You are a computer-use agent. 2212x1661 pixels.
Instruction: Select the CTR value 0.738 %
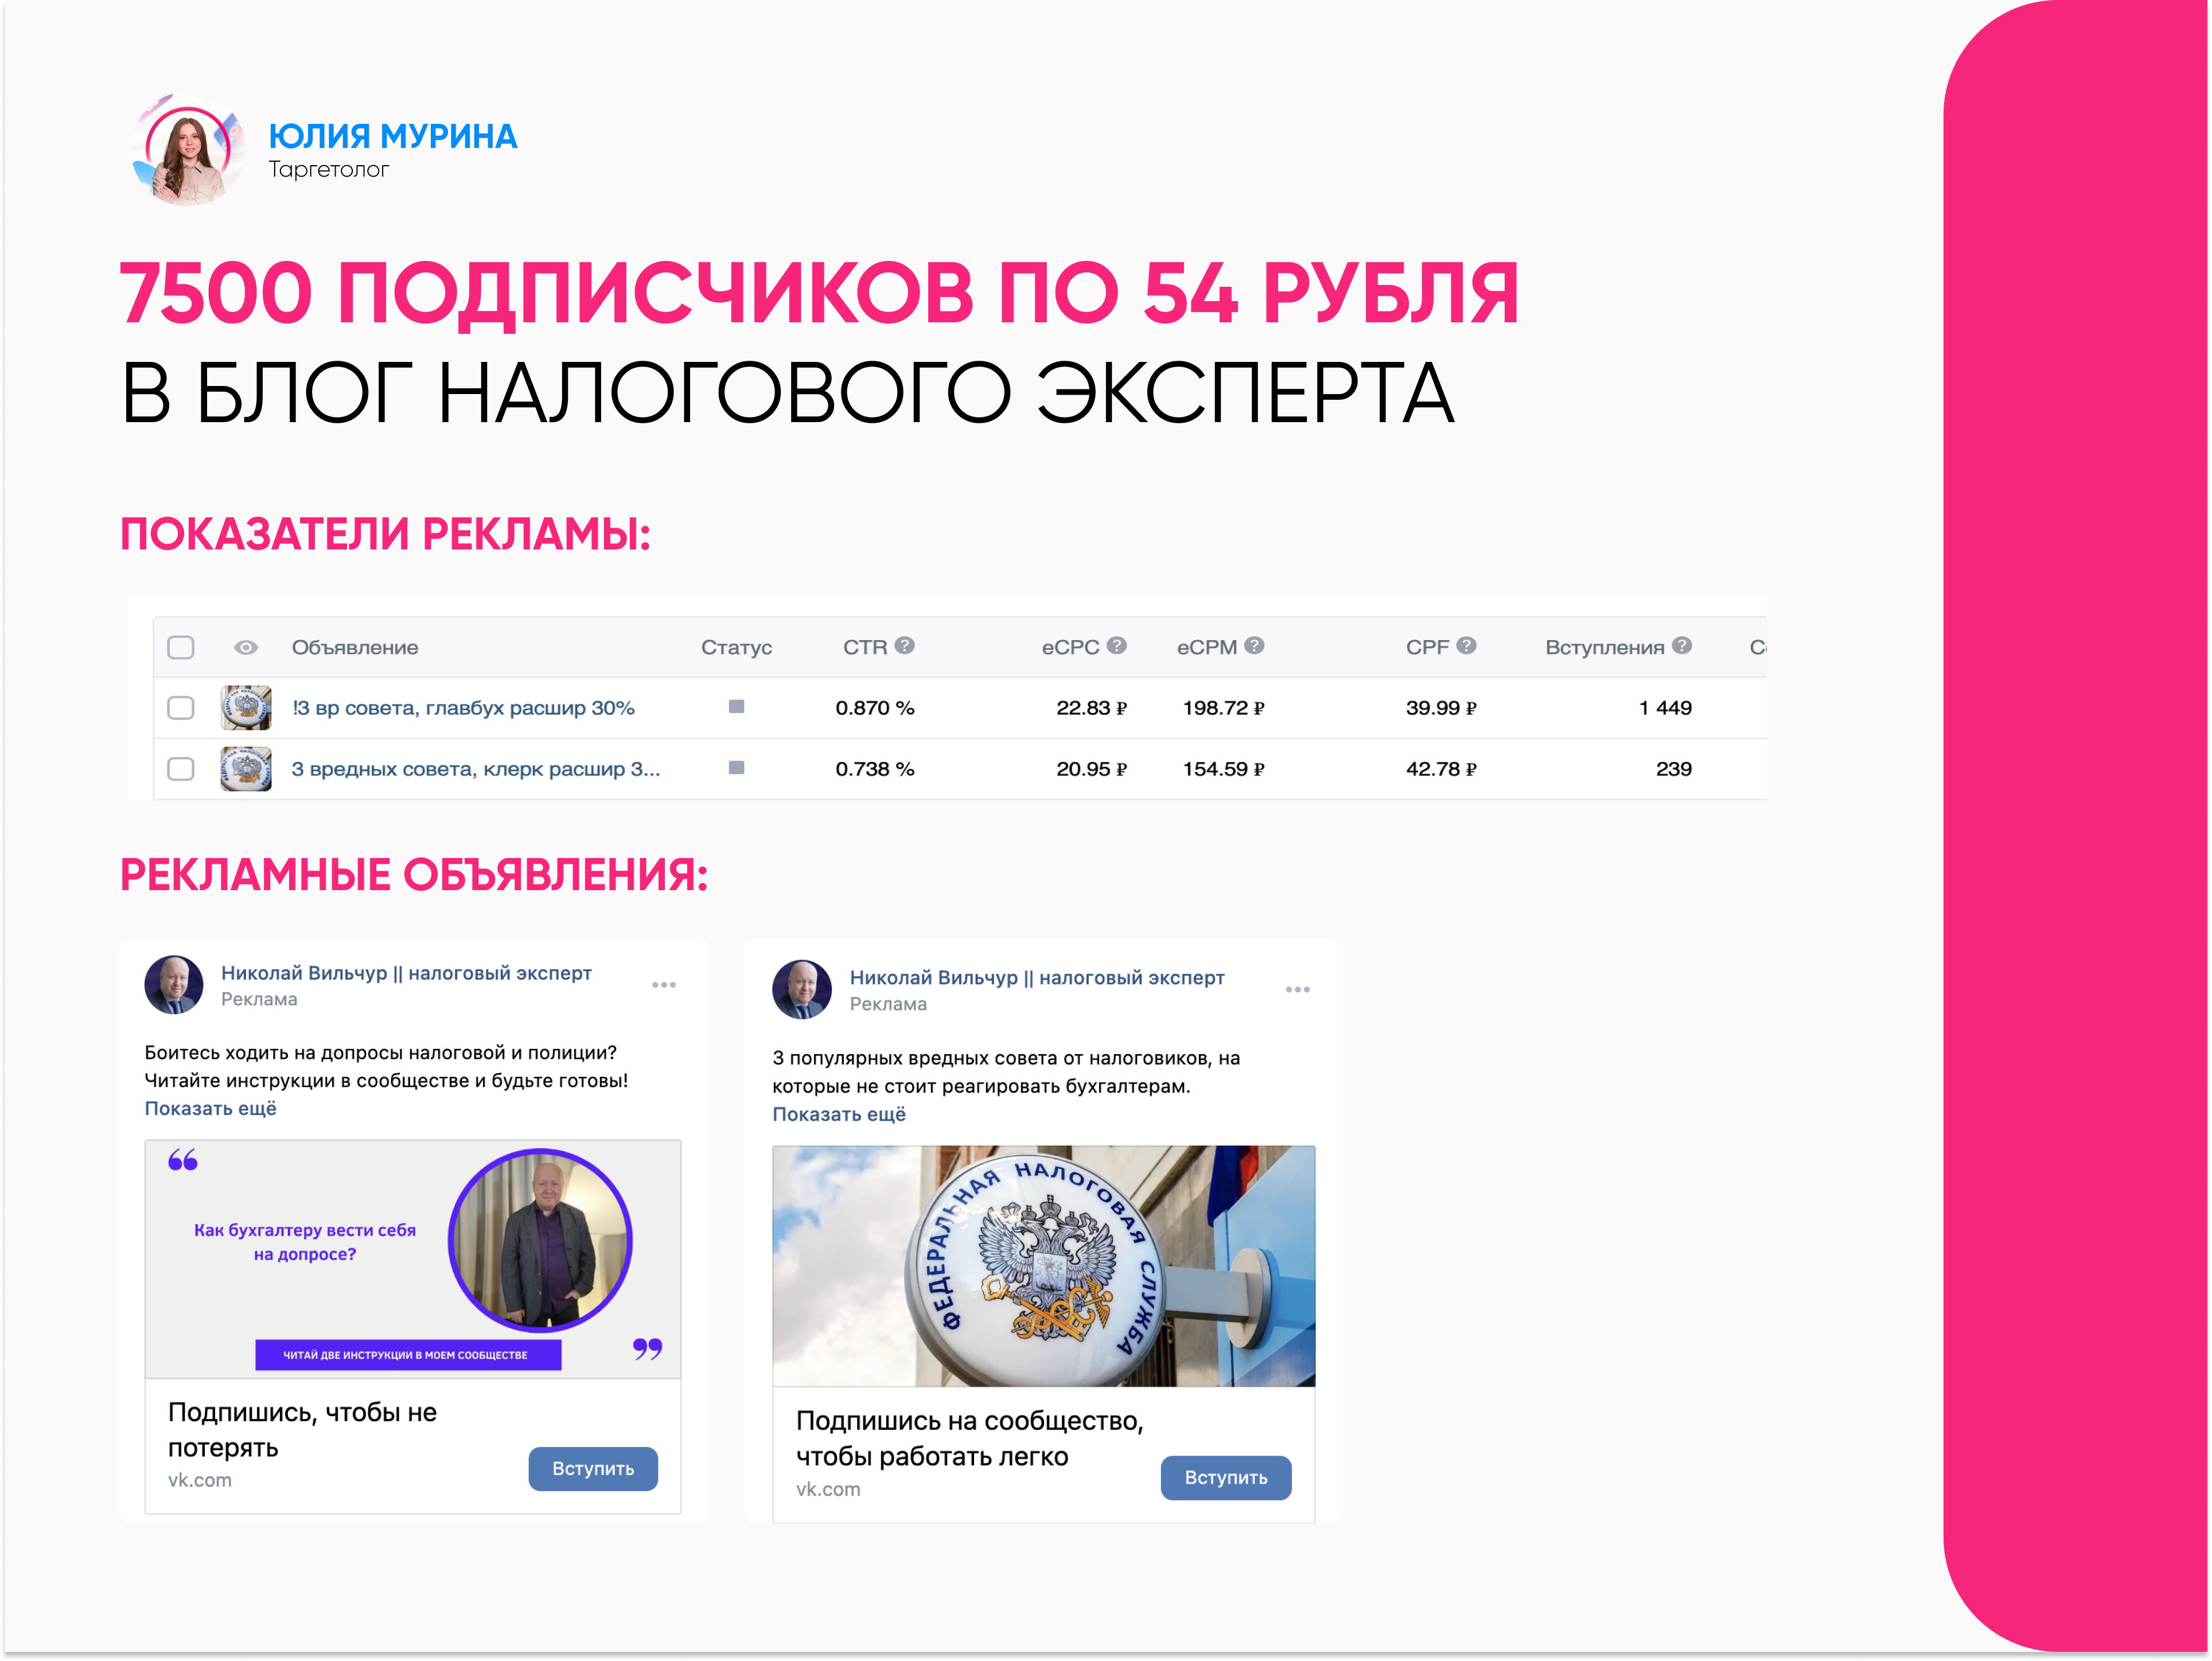point(875,769)
